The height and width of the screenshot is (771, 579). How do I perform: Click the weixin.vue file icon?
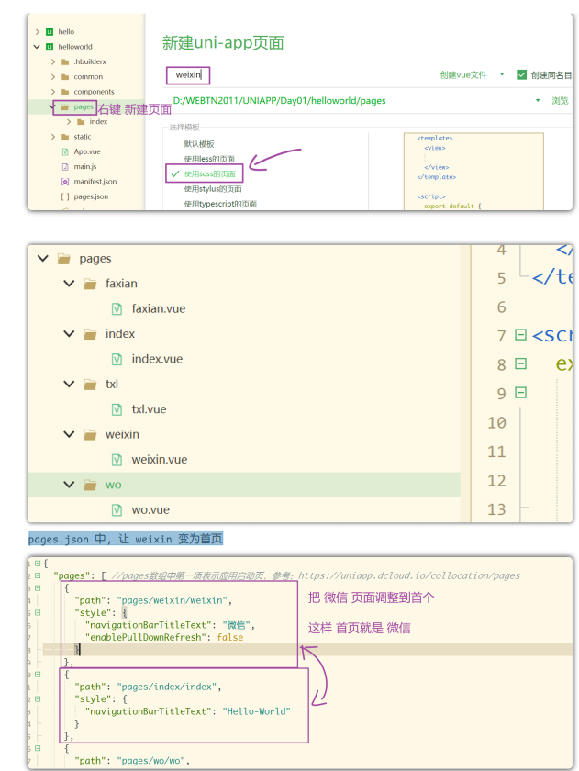pos(117,460)
